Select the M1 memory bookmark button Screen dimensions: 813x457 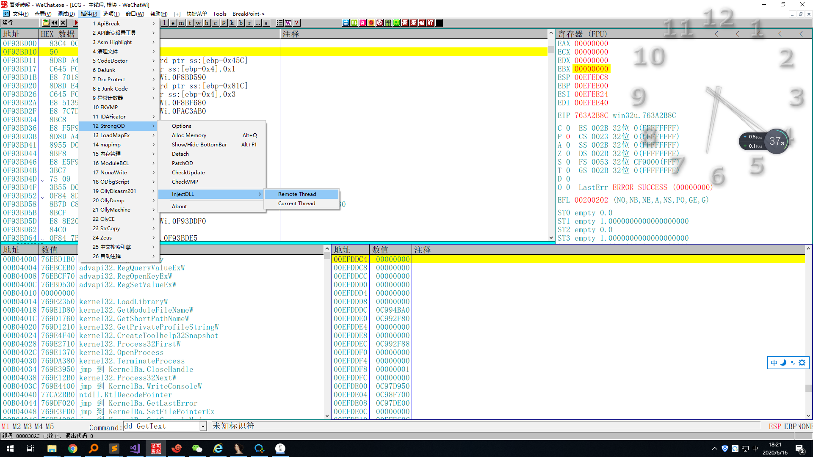point(6,427)
